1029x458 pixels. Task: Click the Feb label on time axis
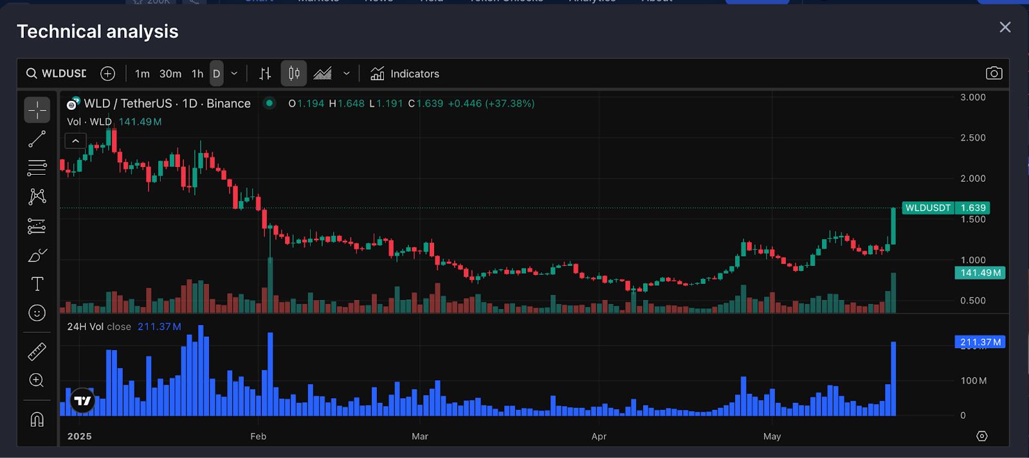(x=258, y=436)
